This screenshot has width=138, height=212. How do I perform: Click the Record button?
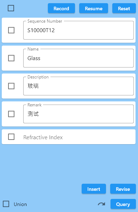click(61, 8)
